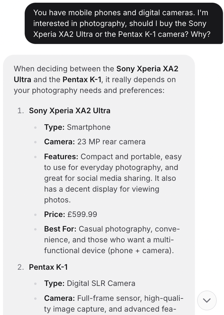
Task: Select the numbered heading '1. Sony Xperia XA2 Ultra'
Action: pos(64,111)
